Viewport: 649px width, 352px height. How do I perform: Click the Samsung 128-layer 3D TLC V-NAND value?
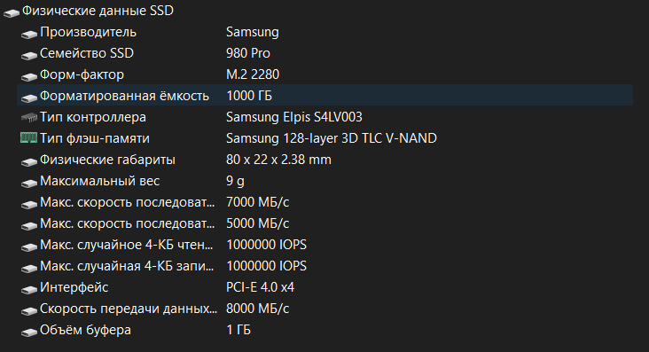point(331,138)
